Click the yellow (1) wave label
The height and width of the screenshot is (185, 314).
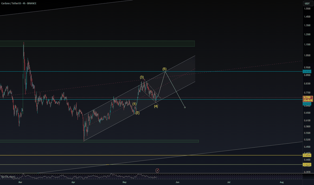[134, 104]
